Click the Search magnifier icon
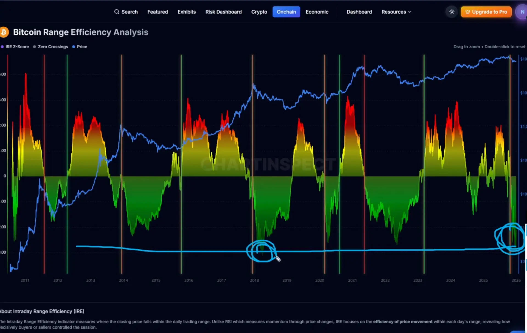 pyautogui.click(x=117, y=12)
